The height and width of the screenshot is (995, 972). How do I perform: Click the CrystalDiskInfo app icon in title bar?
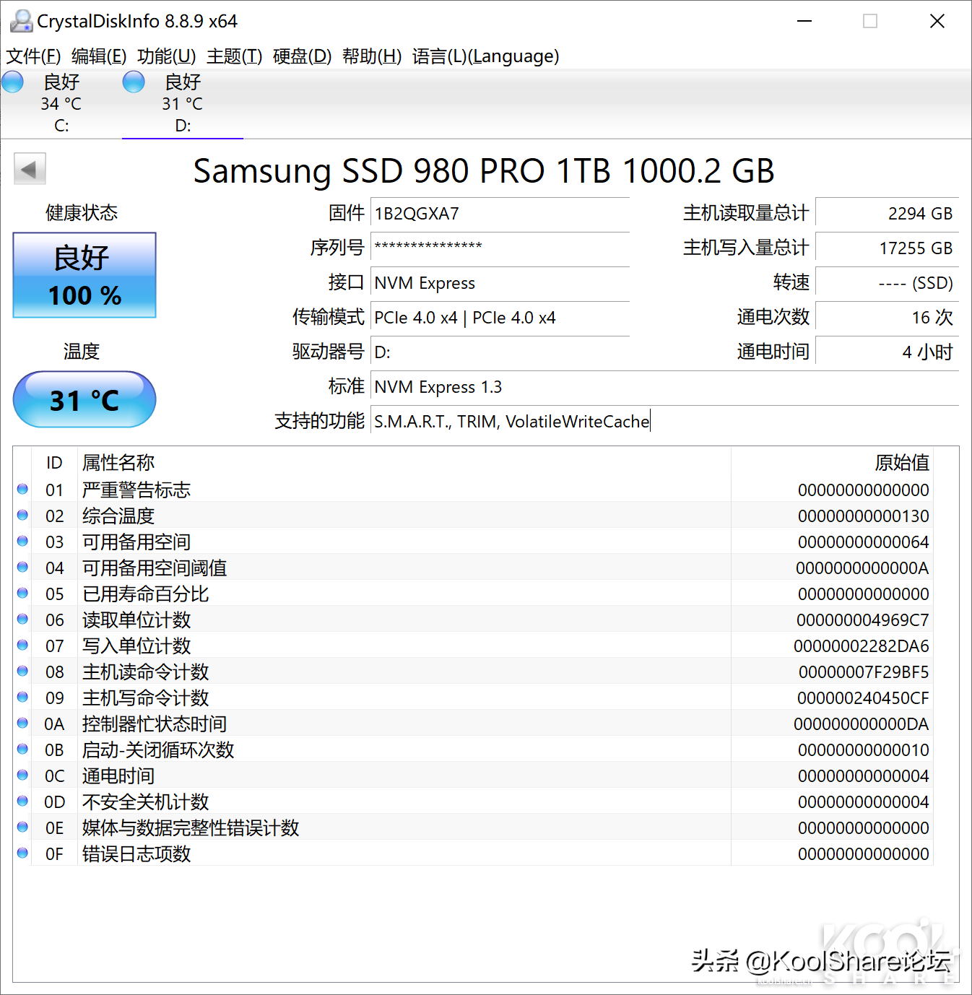pyautogui.click(x=21, y=21)
